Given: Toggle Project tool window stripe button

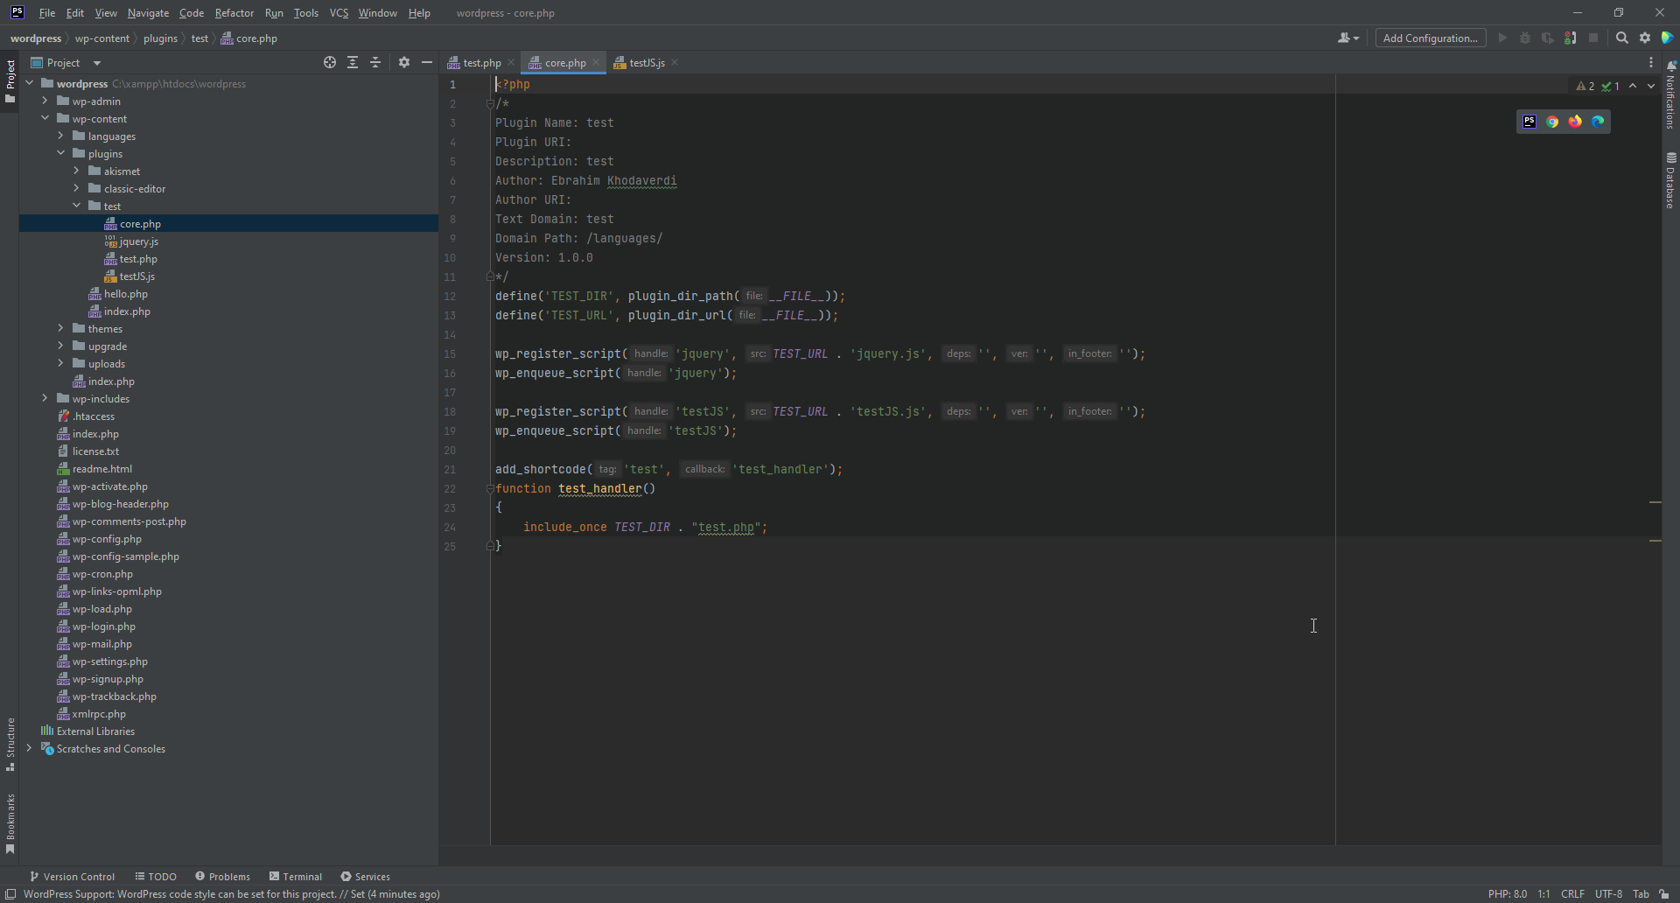Looking at the screenshot, I should click(10, 80).
